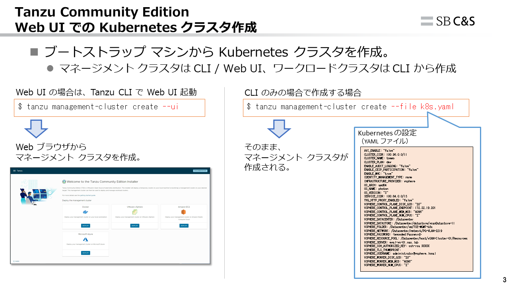Select the 'AVI_ENABLE' YAML line
The height and width of the screenshot is (286, 509).
click(x=379, y=151)
